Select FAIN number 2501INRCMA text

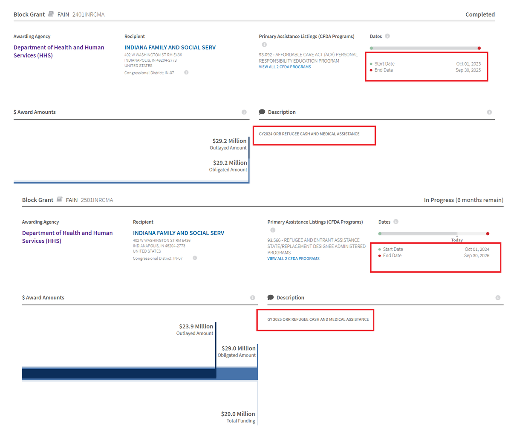coord(97,200)
